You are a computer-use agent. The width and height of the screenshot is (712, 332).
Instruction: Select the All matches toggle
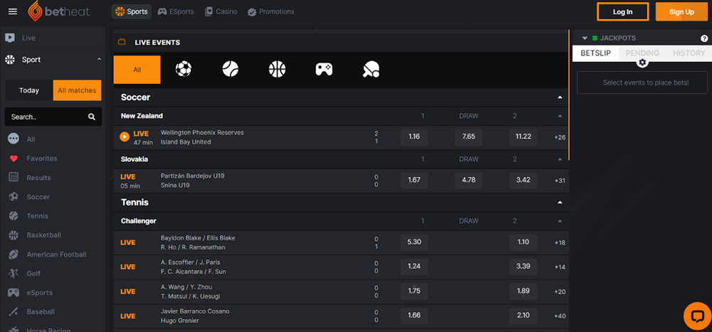tap(77, 90)
